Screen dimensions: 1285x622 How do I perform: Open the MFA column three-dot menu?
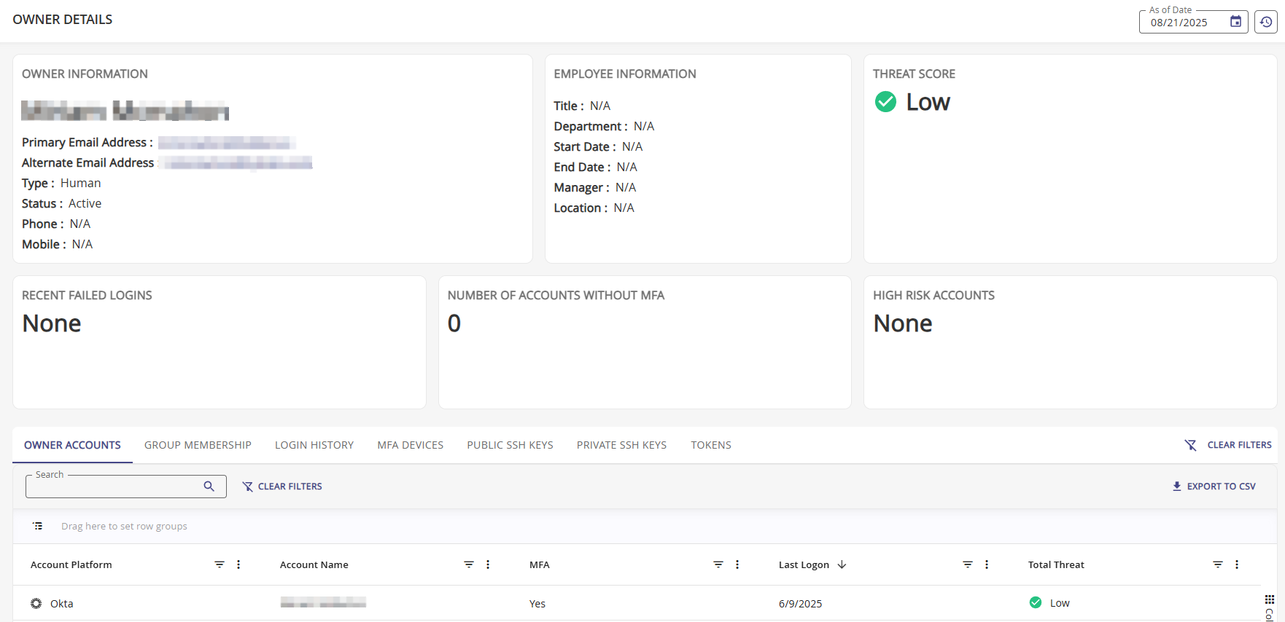point(737,564)
